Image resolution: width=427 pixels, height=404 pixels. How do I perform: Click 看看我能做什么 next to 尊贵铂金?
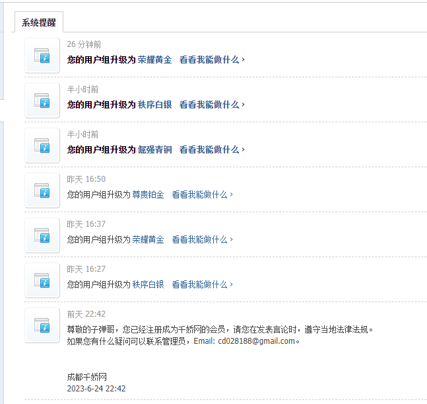[202, 194]
